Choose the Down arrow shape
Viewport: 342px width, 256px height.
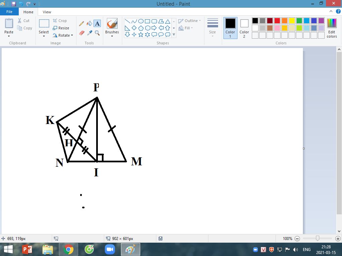[x=127, y=34]
